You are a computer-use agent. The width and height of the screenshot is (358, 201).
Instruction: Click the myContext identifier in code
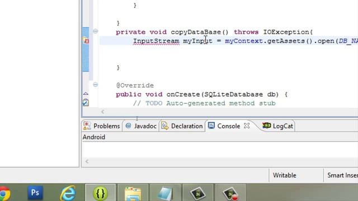pos(244,41)
